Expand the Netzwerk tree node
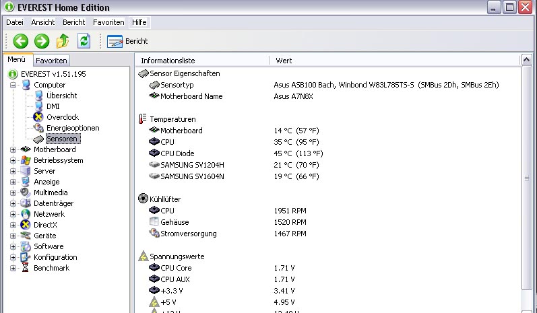Viewport: 537px width, 313px height. click(13, 214)
